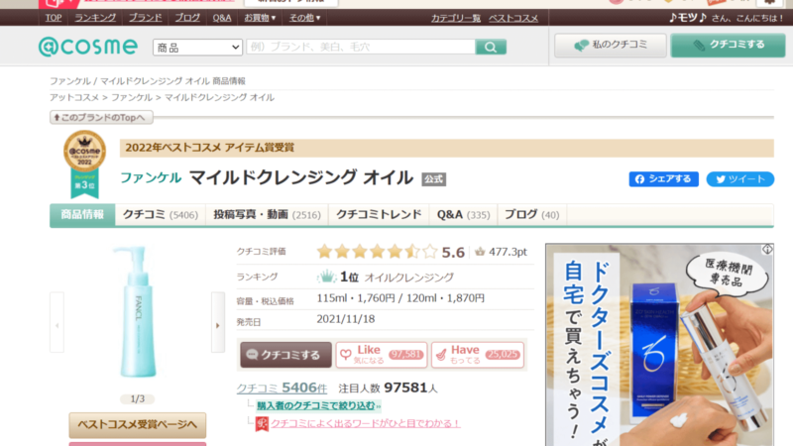Click the star rating display
This screenshot has width=793, height=446.
coord(377,252)
